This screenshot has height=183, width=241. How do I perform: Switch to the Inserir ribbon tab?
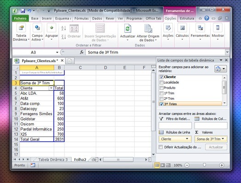47,18
